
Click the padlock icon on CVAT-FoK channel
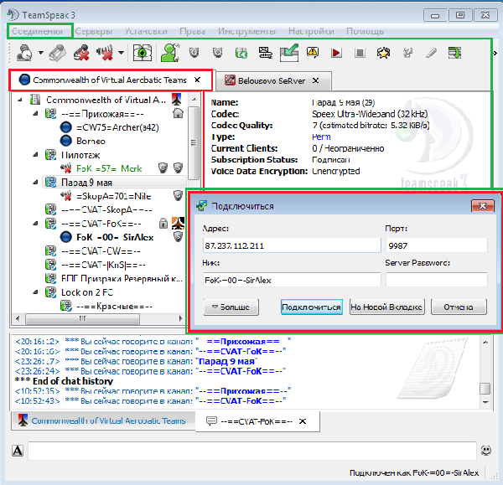click(x=163, y=223)
